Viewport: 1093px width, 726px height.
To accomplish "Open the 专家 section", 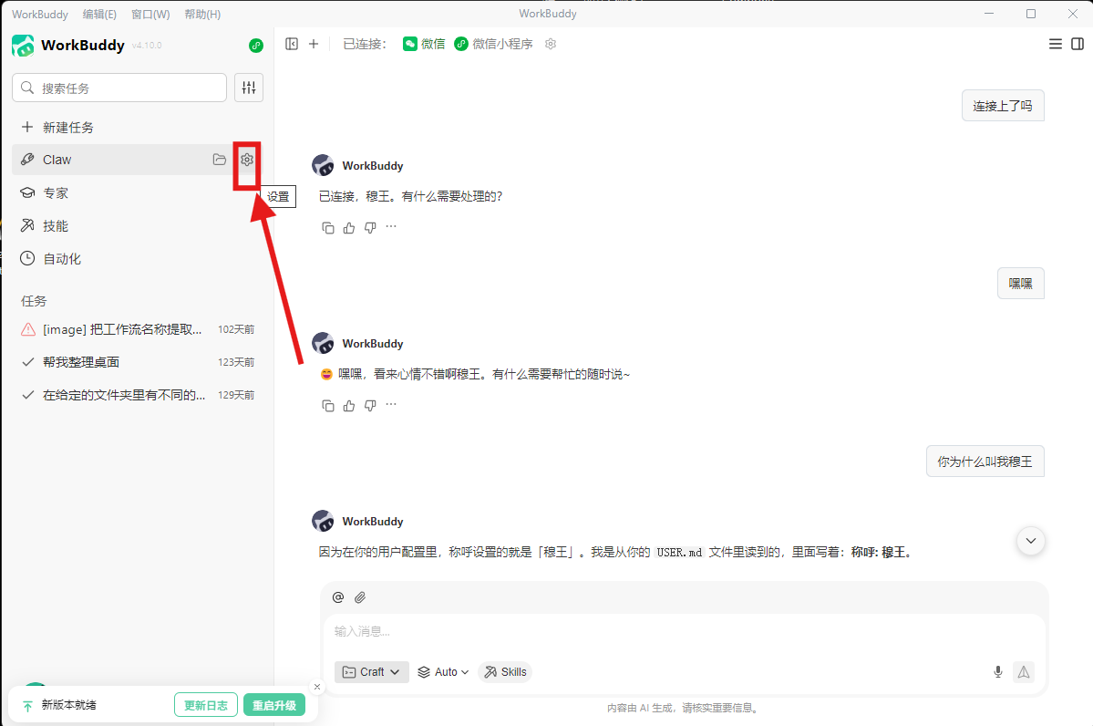I will point(138,193).
